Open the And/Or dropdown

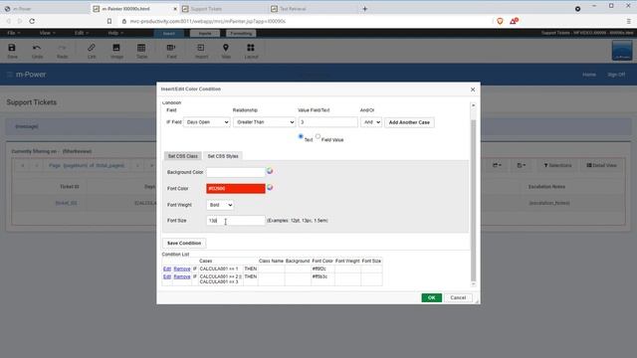coord(371,122)
